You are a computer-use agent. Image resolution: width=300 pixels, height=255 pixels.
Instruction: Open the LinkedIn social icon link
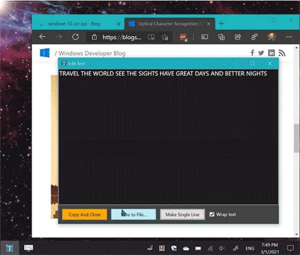271,53
